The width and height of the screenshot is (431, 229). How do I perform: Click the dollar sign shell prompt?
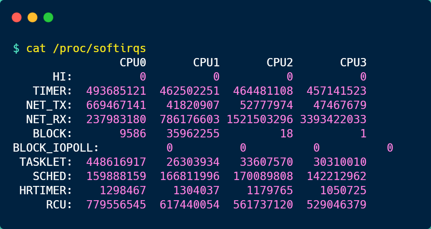click(16, 49)
